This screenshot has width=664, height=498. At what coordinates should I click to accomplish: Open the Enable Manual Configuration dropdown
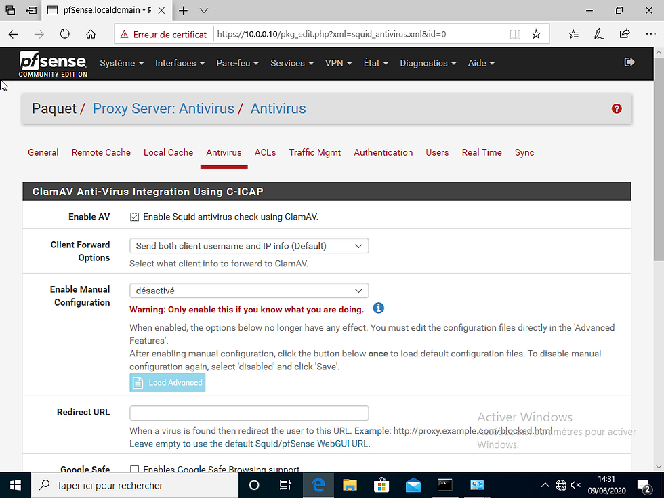pos(249,291)
